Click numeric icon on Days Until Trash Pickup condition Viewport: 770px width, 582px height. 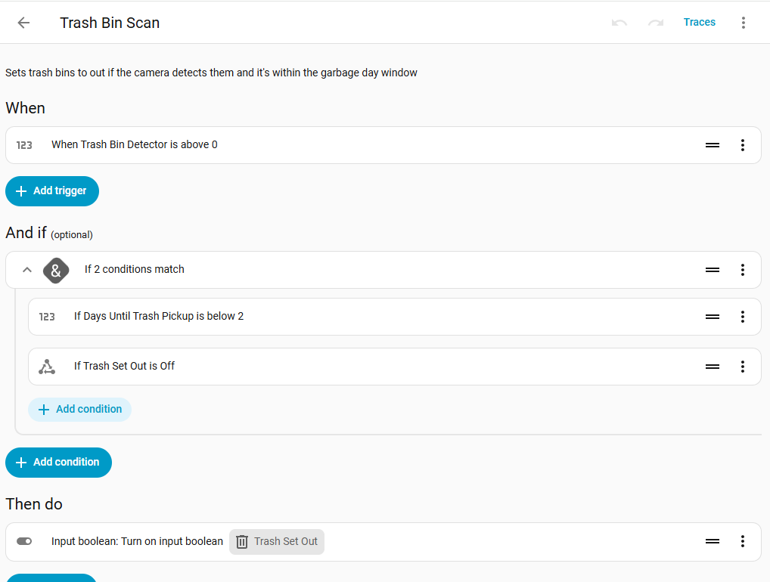[x=47, y=317]
